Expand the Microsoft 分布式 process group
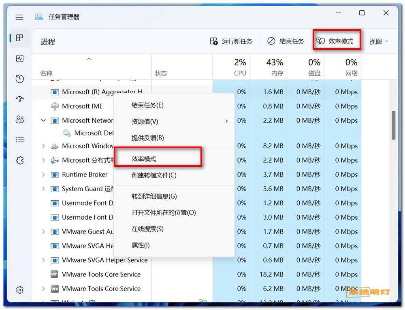 point(43,160)
